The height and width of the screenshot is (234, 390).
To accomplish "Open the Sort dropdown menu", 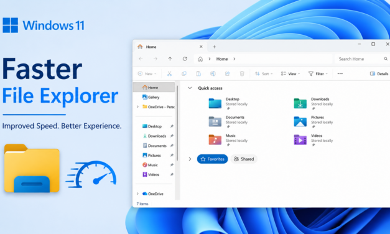I will [264, 73].
